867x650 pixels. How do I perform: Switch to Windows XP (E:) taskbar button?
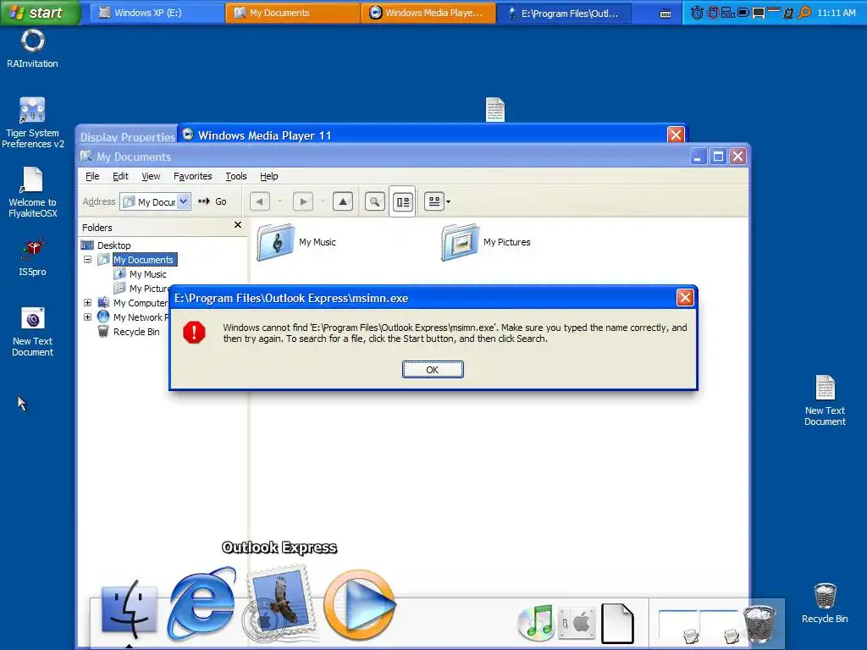pos(155,13)
